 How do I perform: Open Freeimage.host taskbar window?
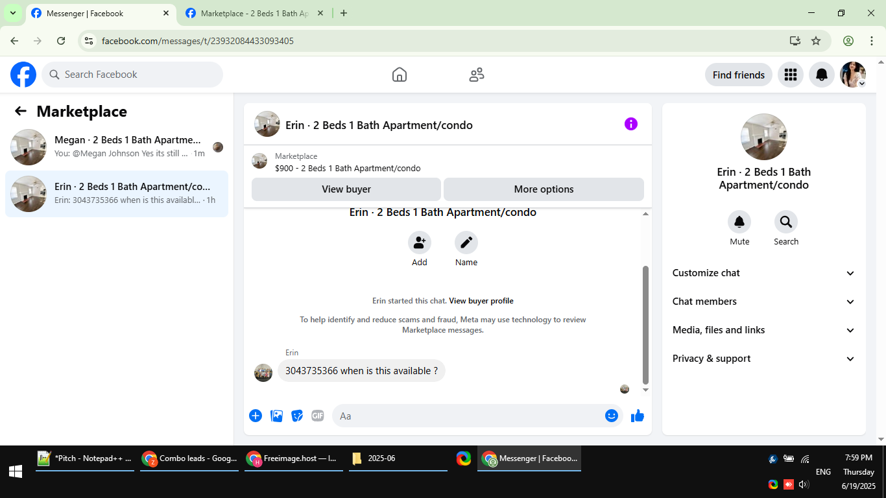tap(294, 458)
